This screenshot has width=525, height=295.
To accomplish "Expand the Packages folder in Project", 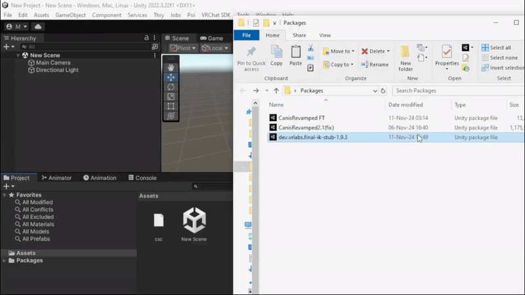I will click(5, 260).
